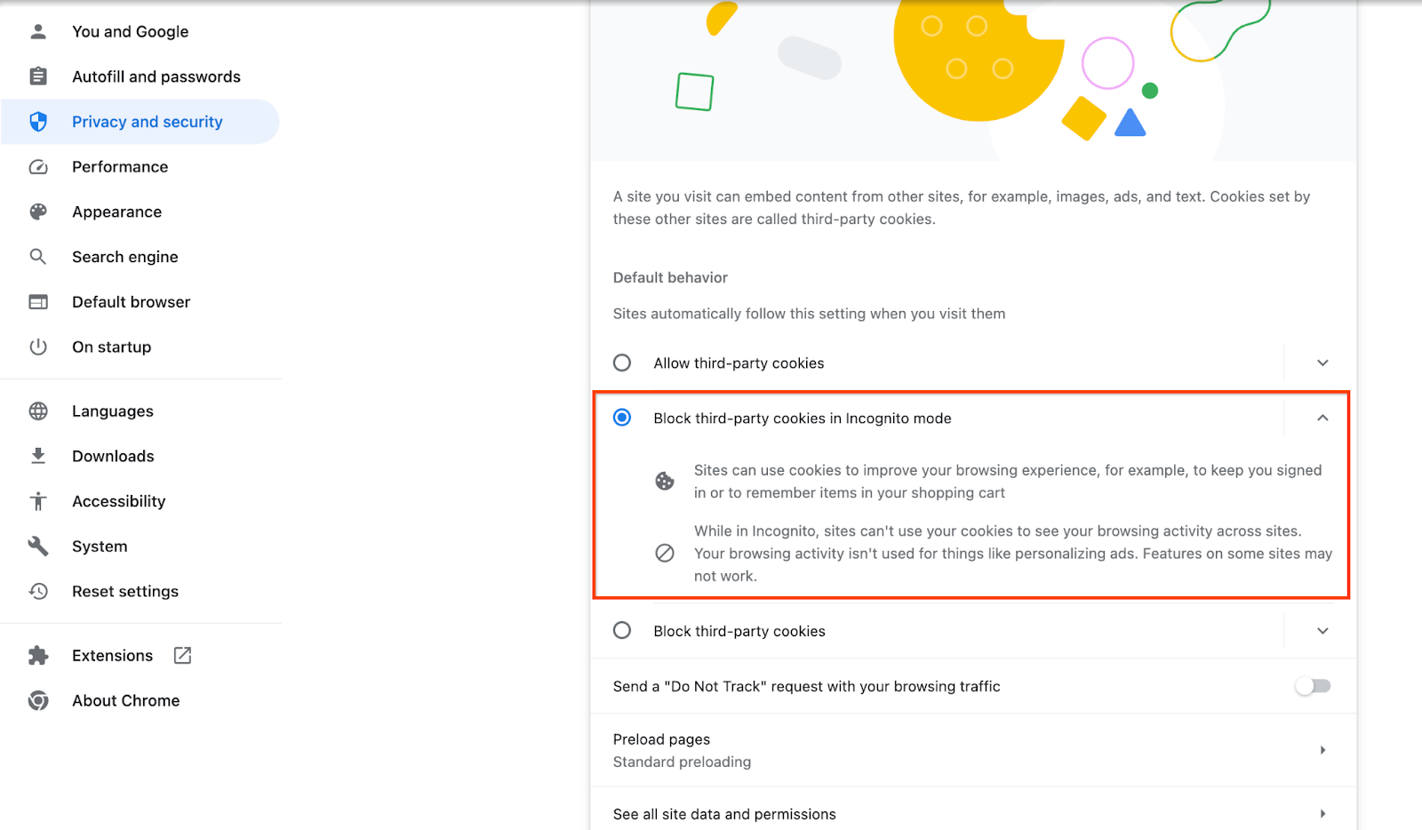
Task: Click the Privacy and security shield icon
Action: point(37,122)
